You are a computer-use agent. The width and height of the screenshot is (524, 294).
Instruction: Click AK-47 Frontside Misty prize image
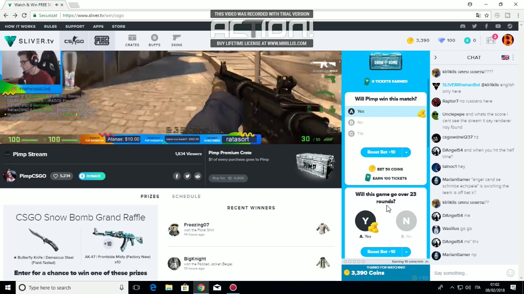pos(118,240)
